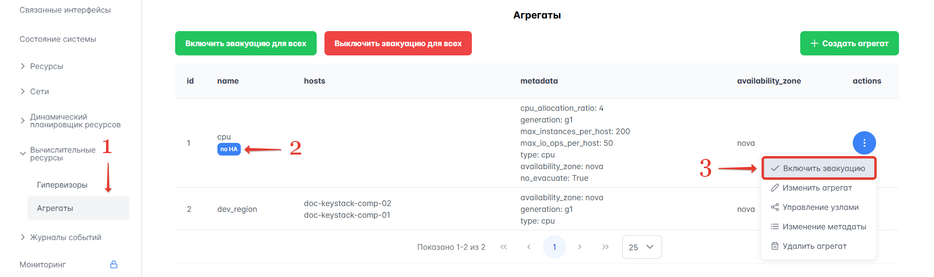
Task: Go to first page using double-left arrows
Action: (x=503, y=247)
